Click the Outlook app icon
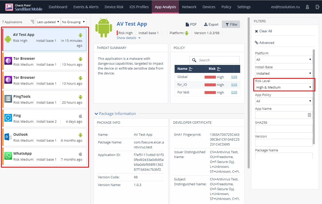Screen dimensions: 322x204 8,137
